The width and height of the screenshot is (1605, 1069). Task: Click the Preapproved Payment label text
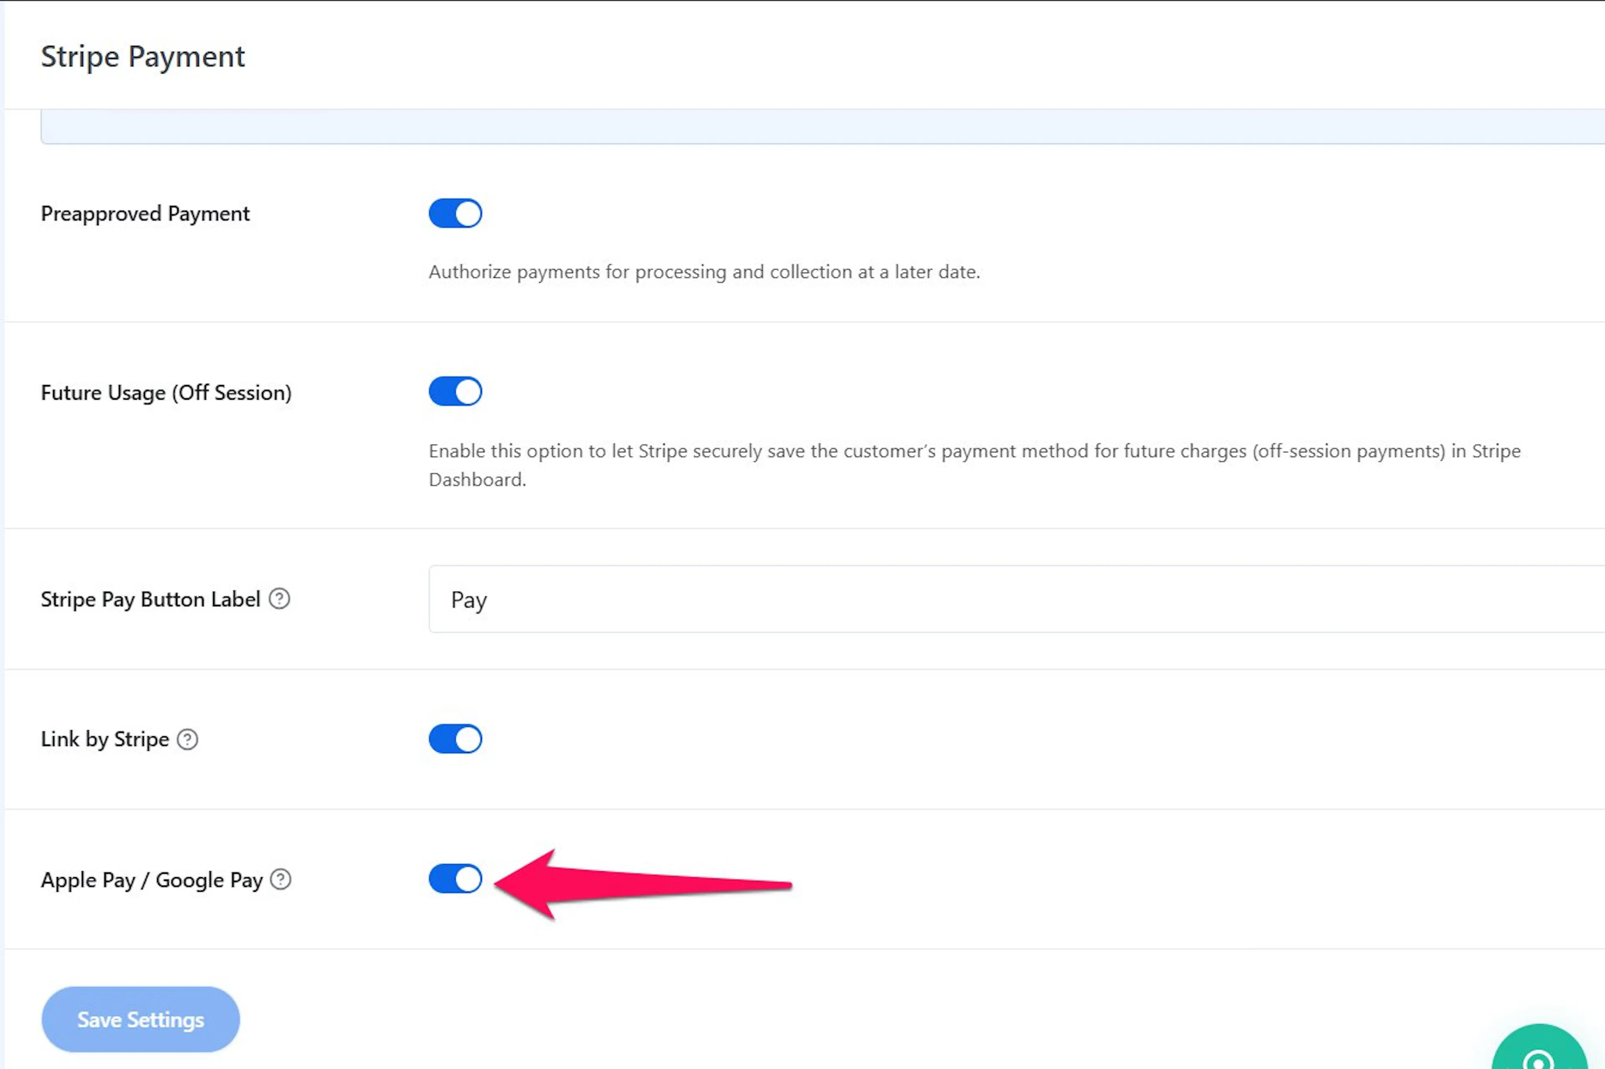145,214
